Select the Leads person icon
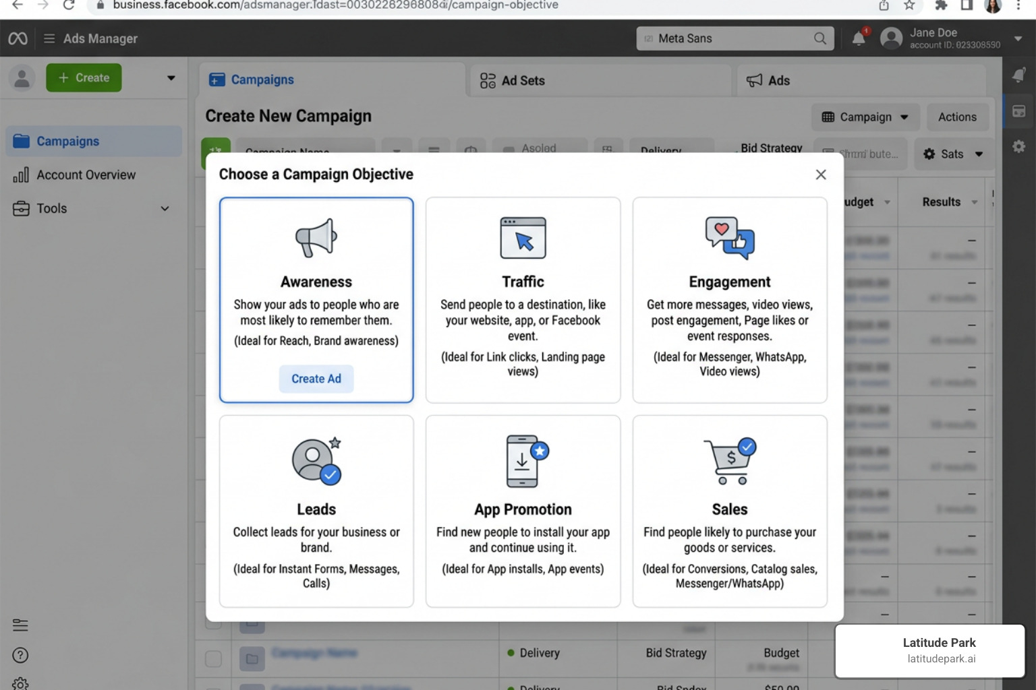 [316, 461]
